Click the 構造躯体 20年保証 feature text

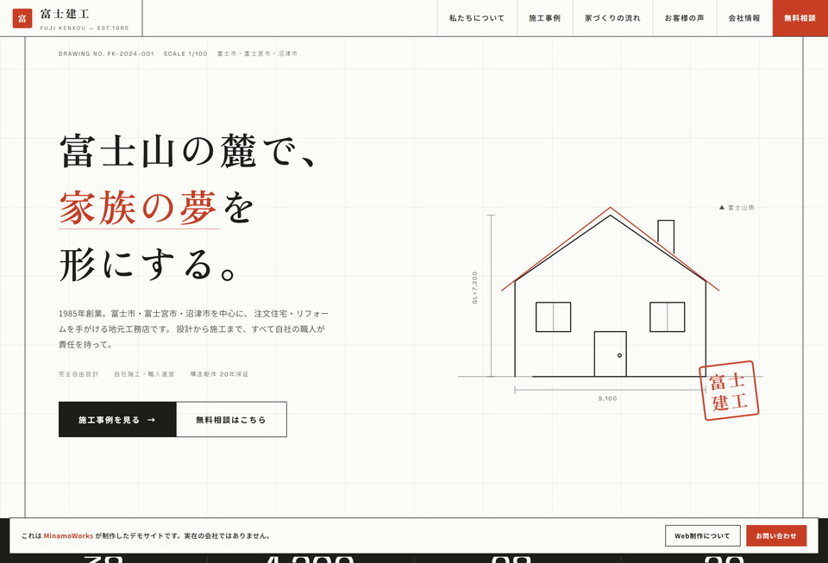(219, 374)
